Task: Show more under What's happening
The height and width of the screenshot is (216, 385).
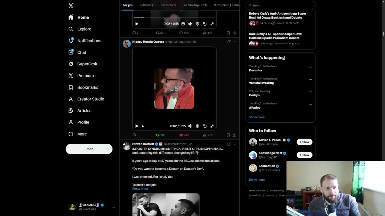Action: click(x=257, y=117)
